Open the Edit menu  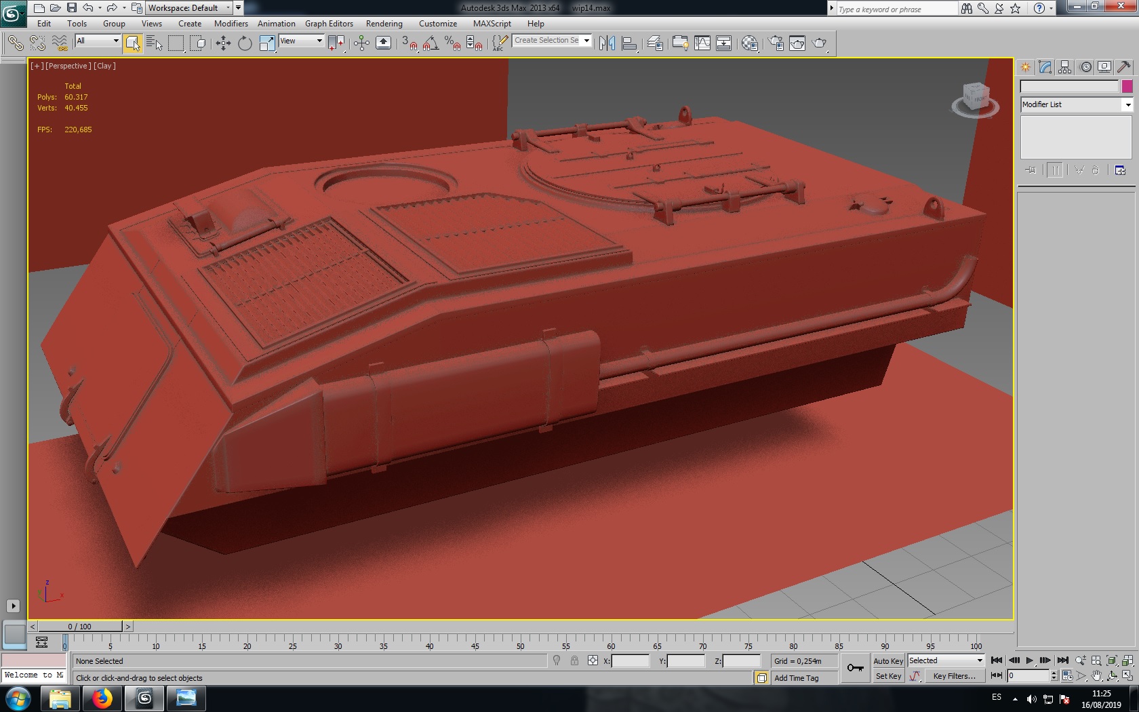click(44, 24)
